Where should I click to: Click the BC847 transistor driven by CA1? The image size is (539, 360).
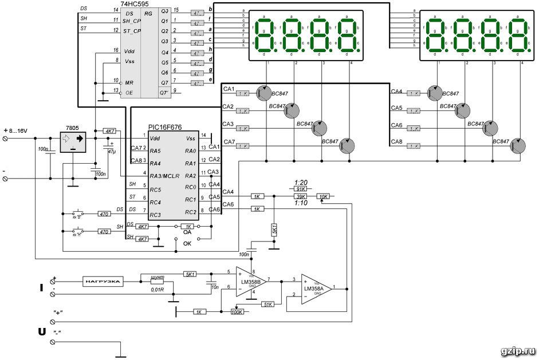point(263,93)
